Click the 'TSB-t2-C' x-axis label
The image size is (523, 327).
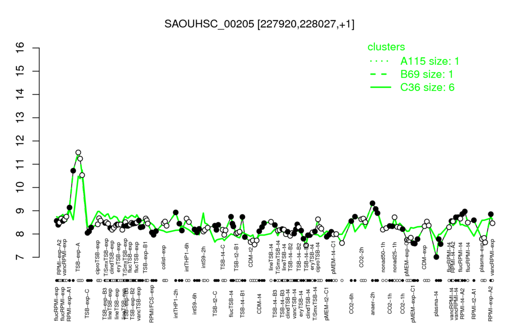click(x=215, y=303)
